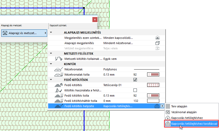The width and height of the screenshot is (219, 131).
Task: Click the Fedő kitöltés tolla pen icon
Action: click(58, 96)
